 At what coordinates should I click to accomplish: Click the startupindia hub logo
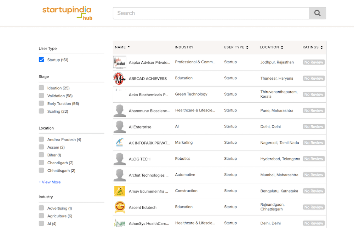coord(67,13)
